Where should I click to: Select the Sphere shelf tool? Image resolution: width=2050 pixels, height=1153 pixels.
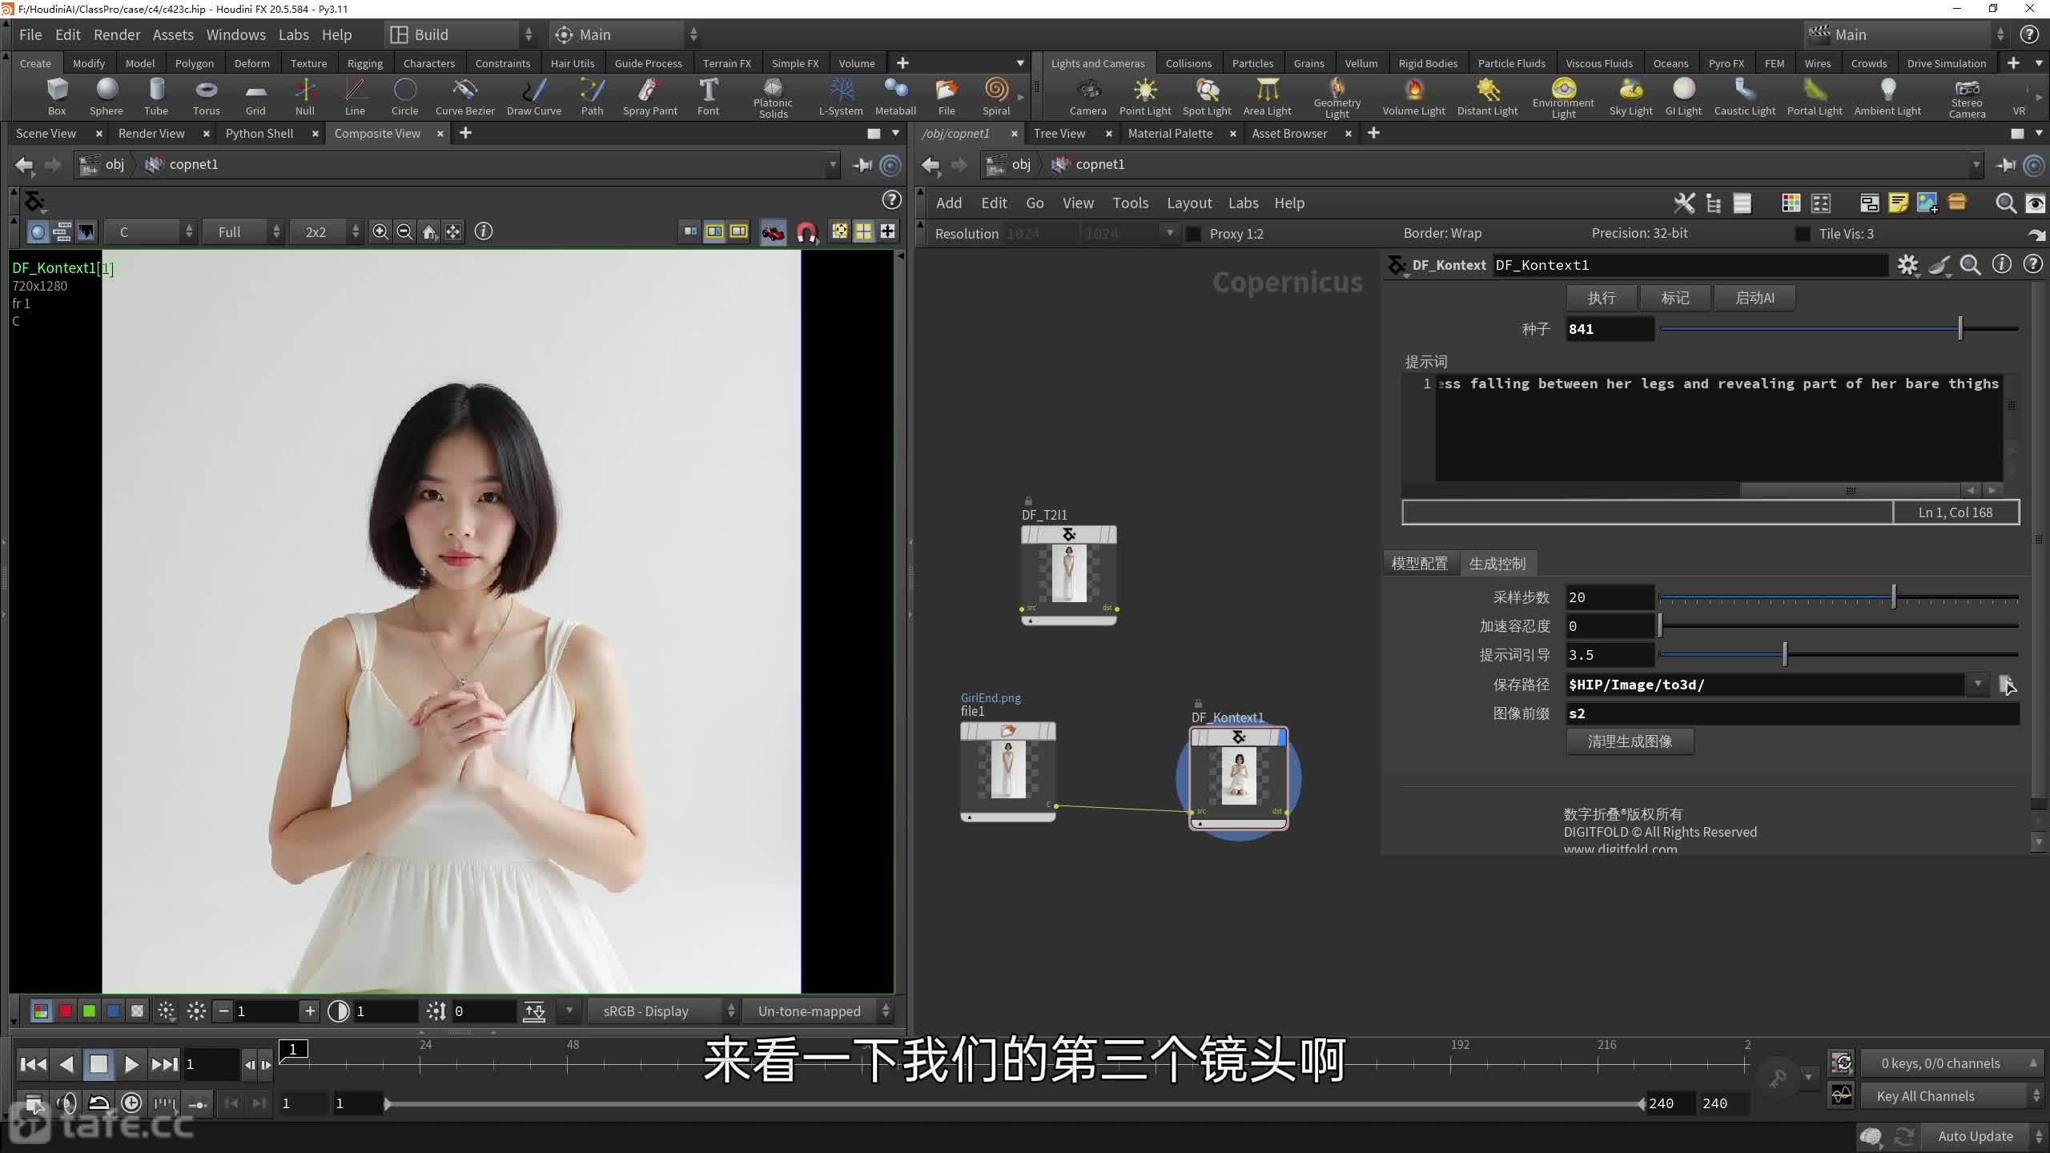pos(107,96)
